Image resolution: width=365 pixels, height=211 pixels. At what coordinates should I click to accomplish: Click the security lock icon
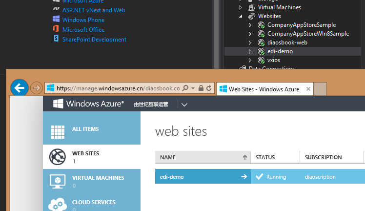[x=201, y=88]
